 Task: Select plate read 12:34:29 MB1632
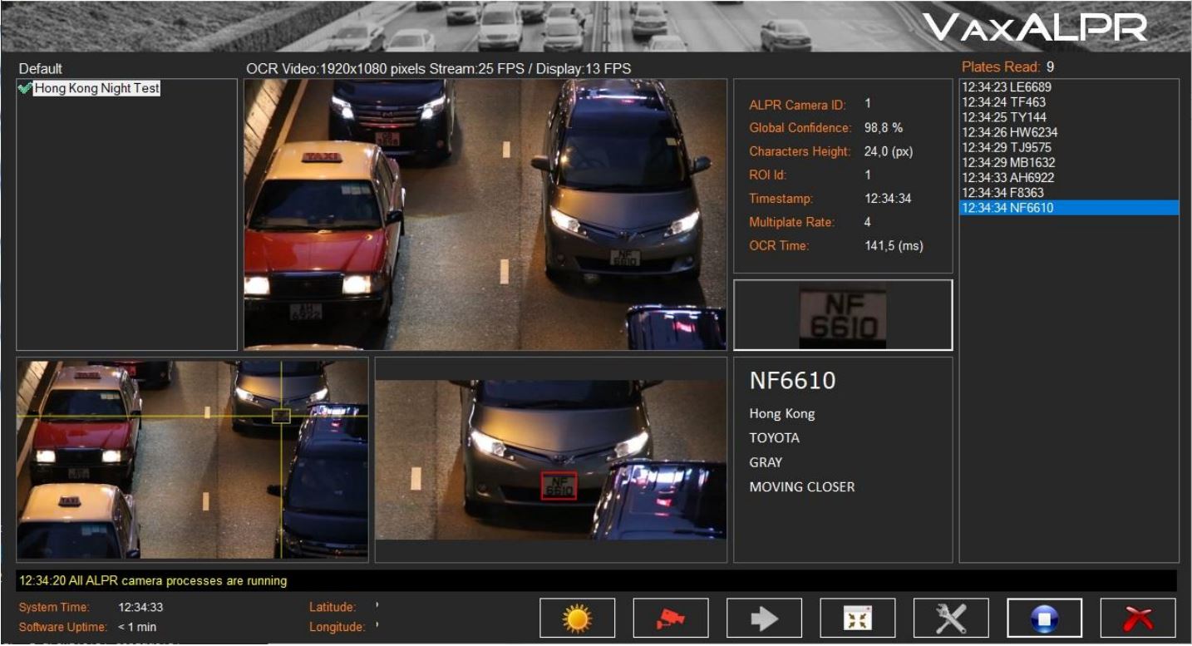point(1007,162)
